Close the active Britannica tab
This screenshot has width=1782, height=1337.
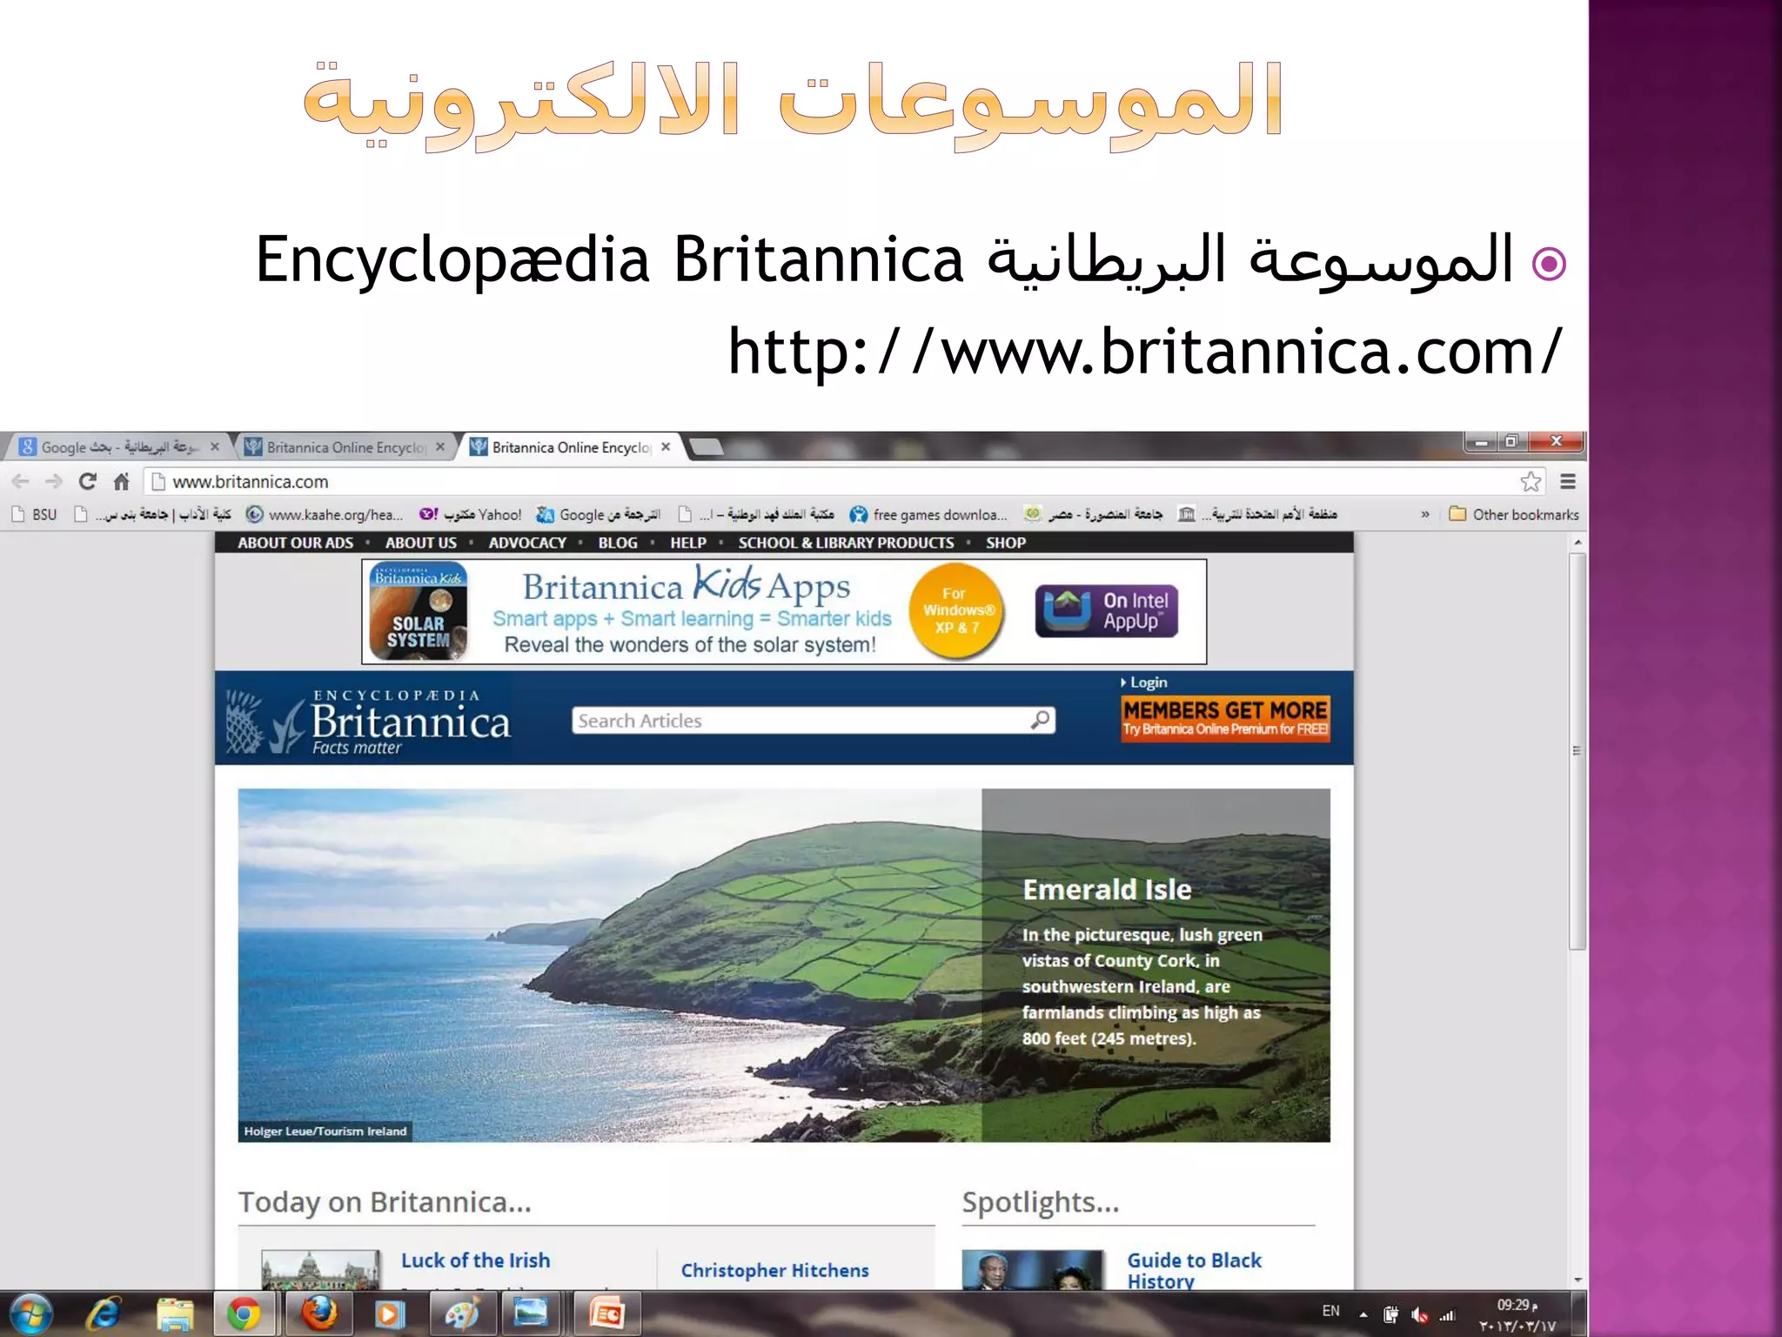666,447
